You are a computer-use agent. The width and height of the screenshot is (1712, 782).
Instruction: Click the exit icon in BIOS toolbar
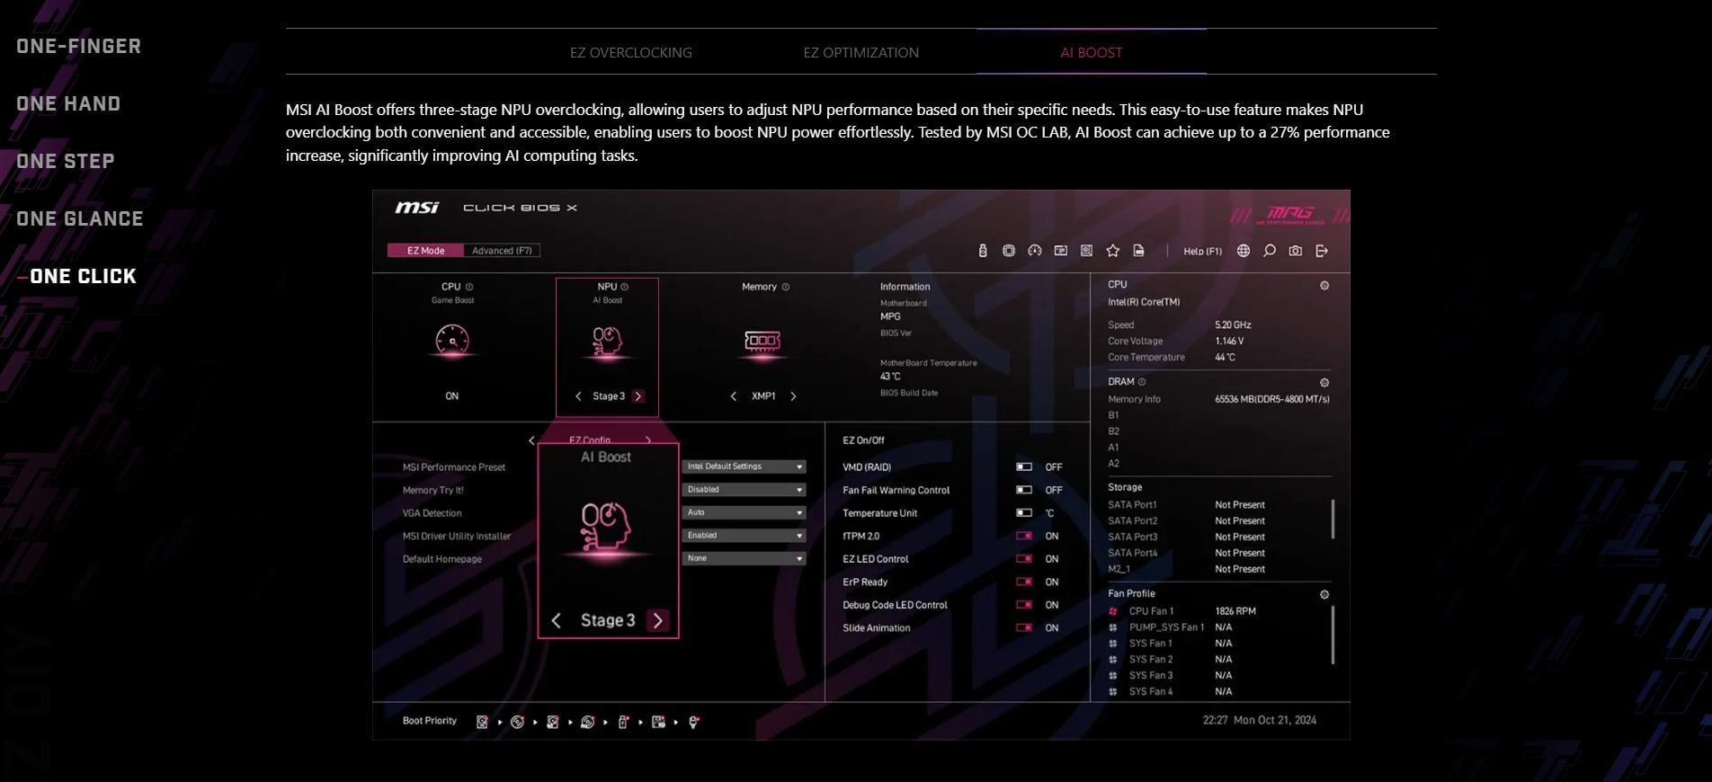(x=1321, y=251)
